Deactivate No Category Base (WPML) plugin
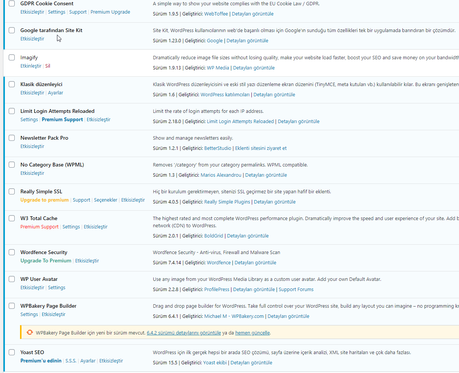 32,173
